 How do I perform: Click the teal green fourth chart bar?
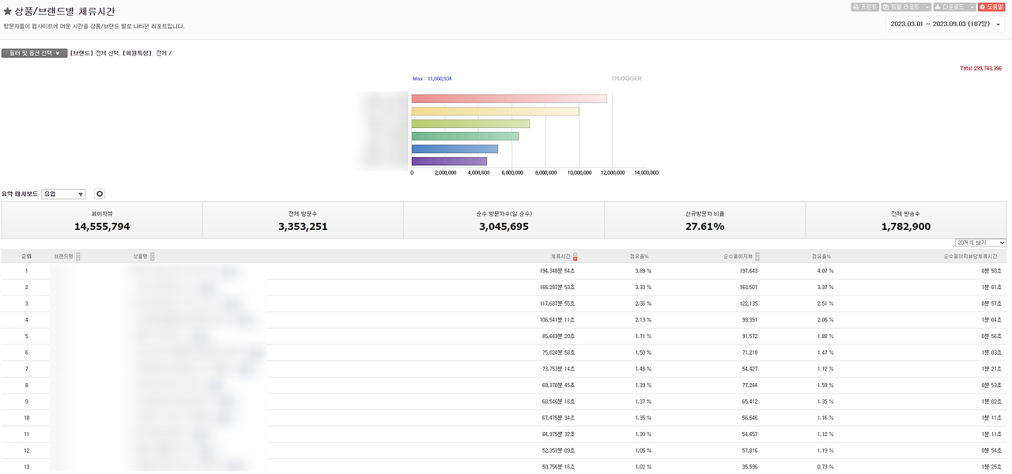pos(465,136)
